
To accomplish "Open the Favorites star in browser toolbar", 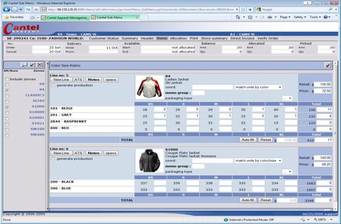I will (6, 17).
